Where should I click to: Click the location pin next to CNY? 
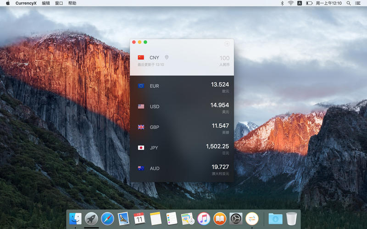[167, 57]
